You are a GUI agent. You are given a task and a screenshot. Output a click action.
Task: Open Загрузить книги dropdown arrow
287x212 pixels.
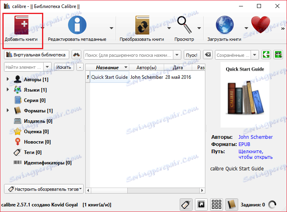(x=246, y=28)
